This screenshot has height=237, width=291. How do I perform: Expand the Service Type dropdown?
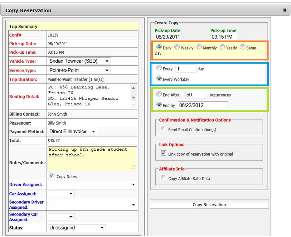tap(79, 70)
